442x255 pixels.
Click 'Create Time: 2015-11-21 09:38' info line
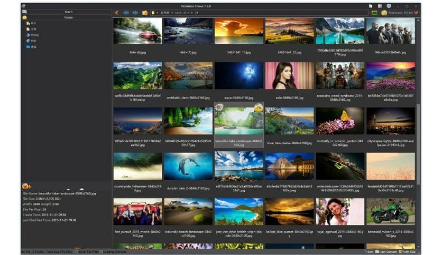coord(44,215)
